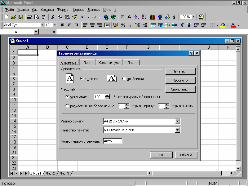Click the Map globe toolbar icon

(160, 17)
